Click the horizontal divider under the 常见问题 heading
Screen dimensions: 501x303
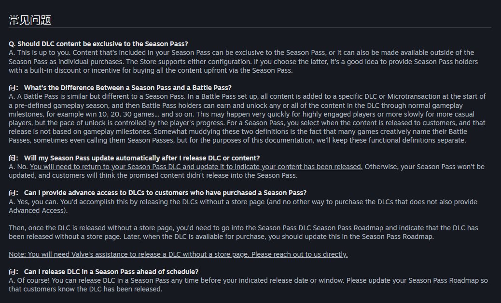[250, 28]
